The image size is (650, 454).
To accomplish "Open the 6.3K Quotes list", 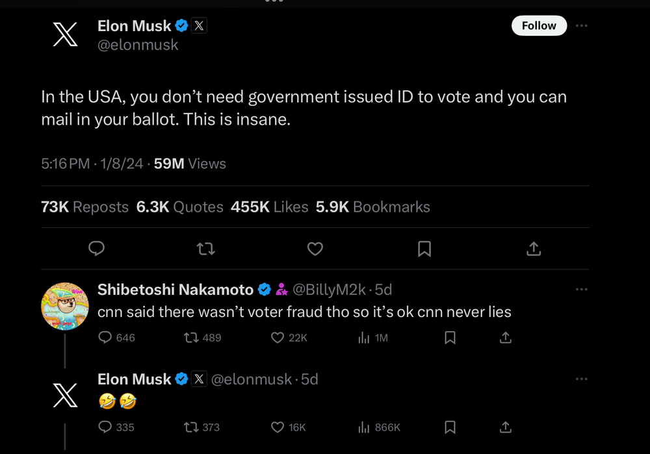I will 180,207.
